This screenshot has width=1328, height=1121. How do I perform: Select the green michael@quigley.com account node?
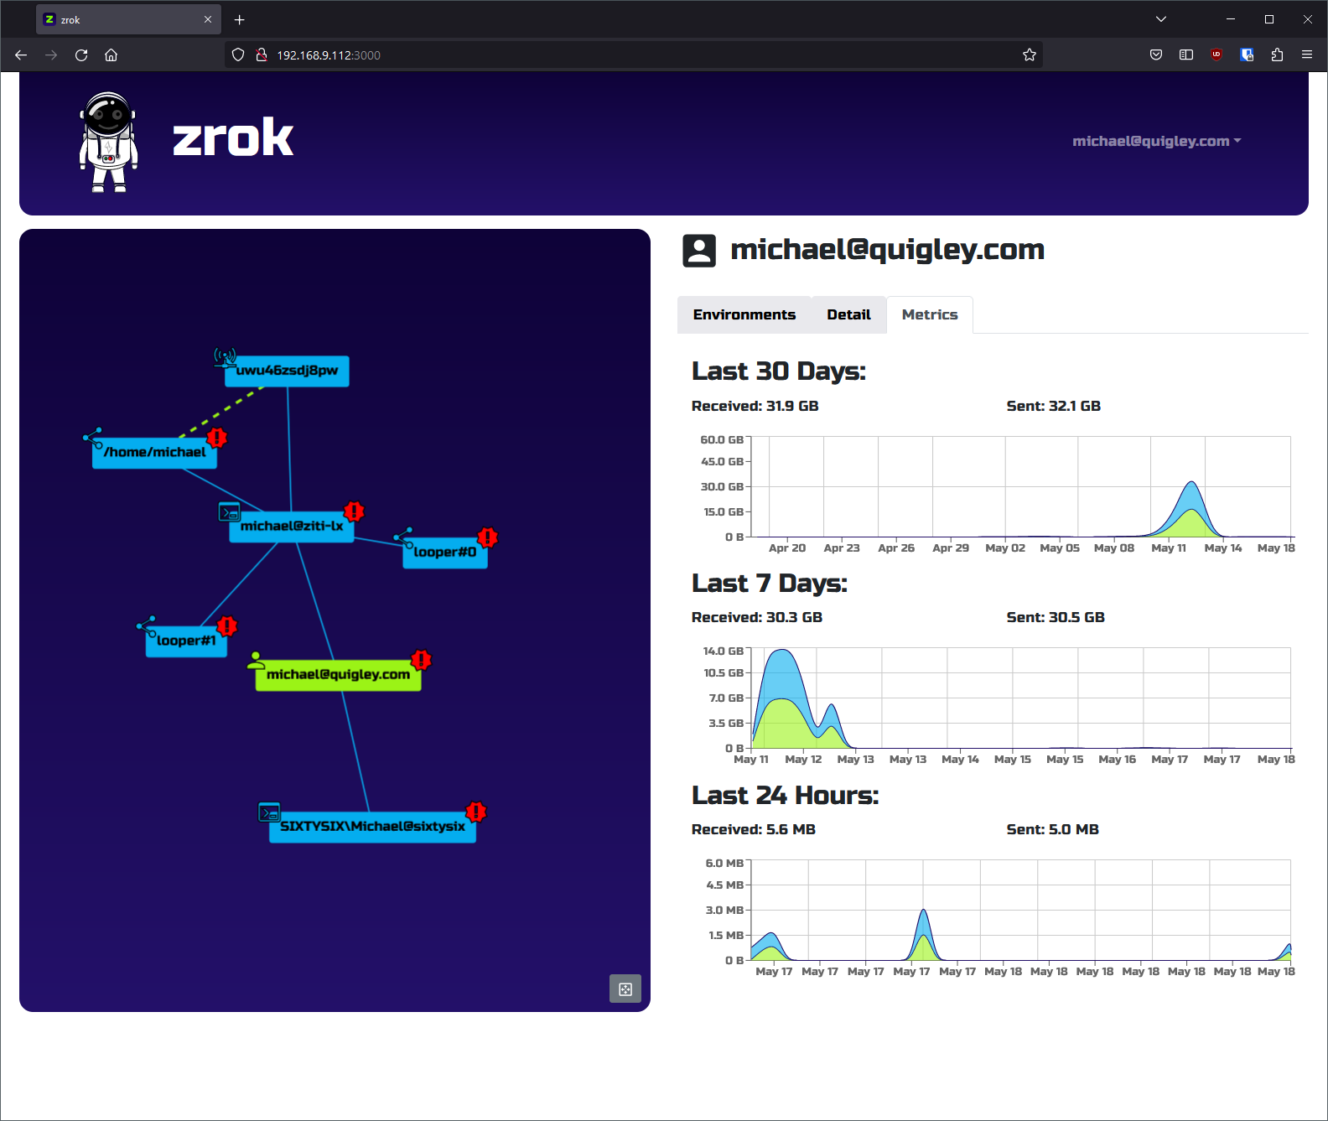338,675
